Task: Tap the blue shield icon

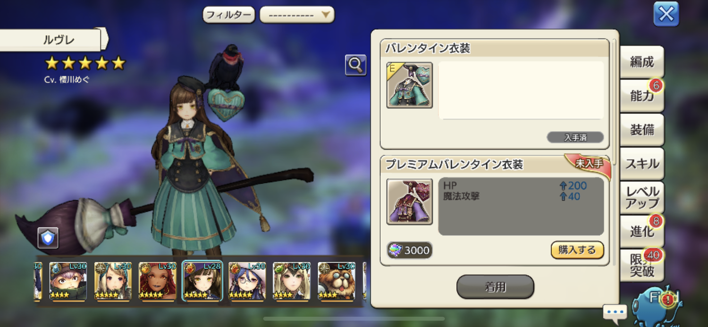Action: pyautogui.click(x=48, y=238)
